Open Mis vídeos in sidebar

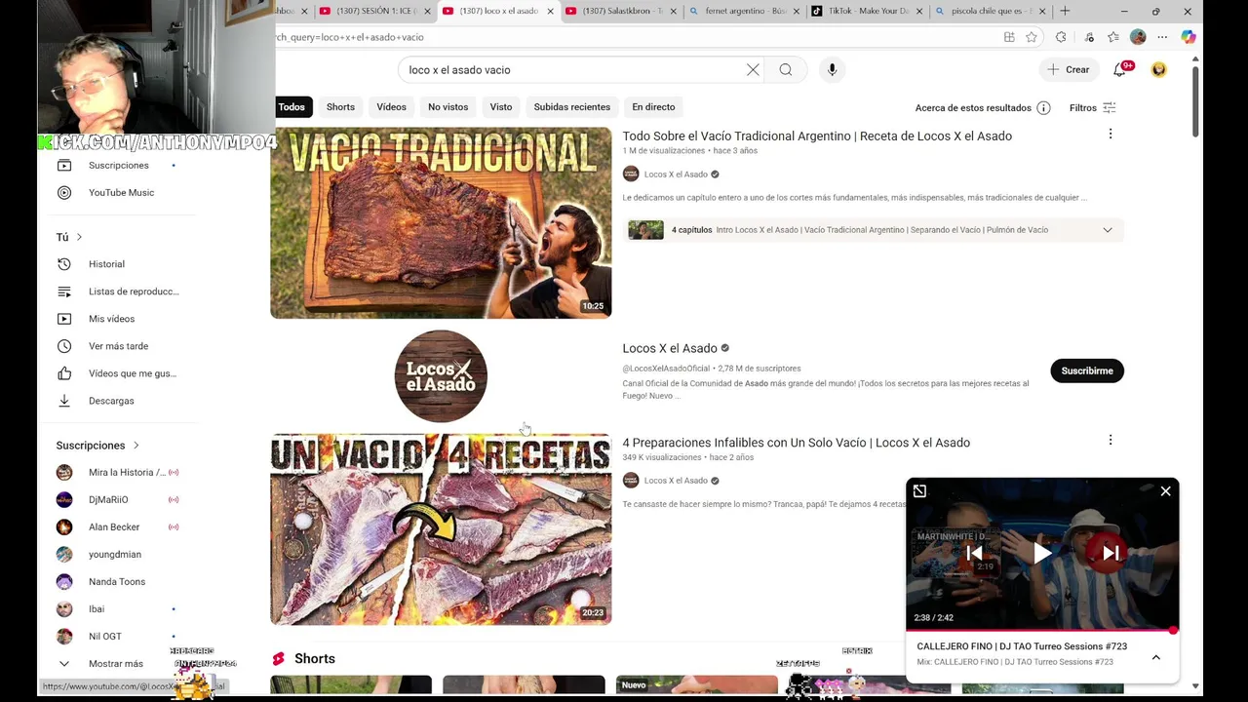[x=111, y=319]
